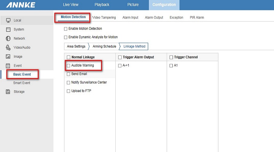Select the A1 trigger channel checkbox
Screen dimensions: 274x152
[171, 66]
